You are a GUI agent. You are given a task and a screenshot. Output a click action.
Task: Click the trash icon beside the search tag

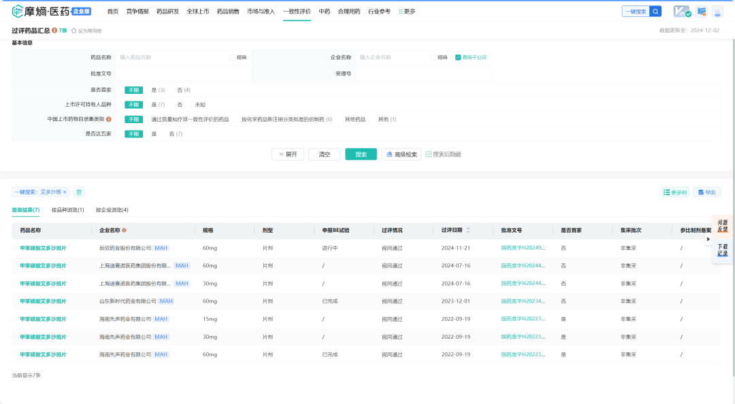tap(79, 192)
